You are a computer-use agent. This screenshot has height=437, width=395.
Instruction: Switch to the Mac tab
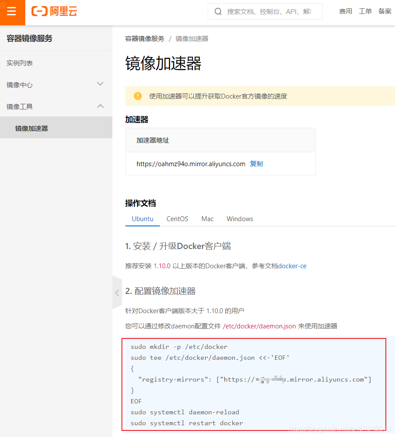pyautogui.click(x=207, y=219)
